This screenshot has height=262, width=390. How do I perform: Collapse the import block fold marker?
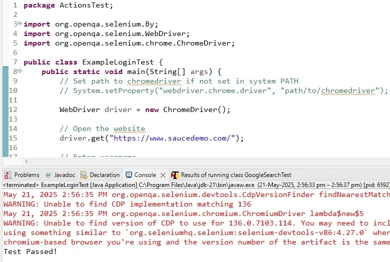(20, 23)
